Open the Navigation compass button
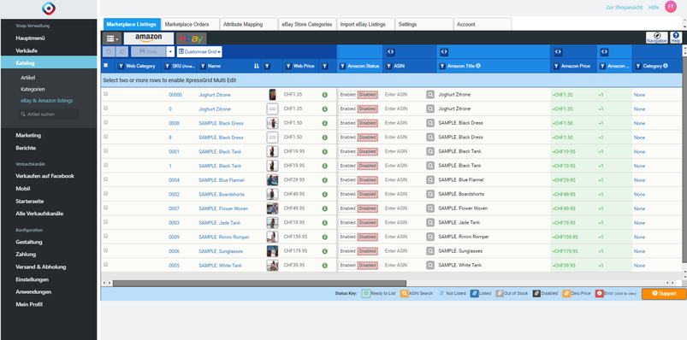 (657, 38)
